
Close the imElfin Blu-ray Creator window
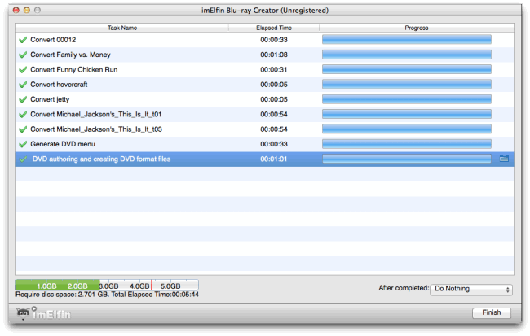click(x=15, y=10)
